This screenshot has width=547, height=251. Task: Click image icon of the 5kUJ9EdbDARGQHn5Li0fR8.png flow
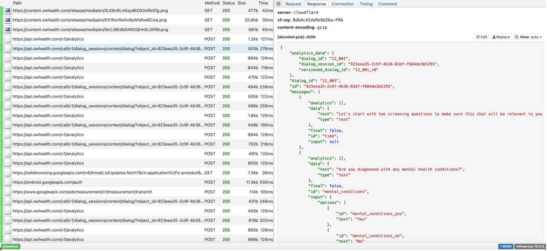(x=8, y=30)
